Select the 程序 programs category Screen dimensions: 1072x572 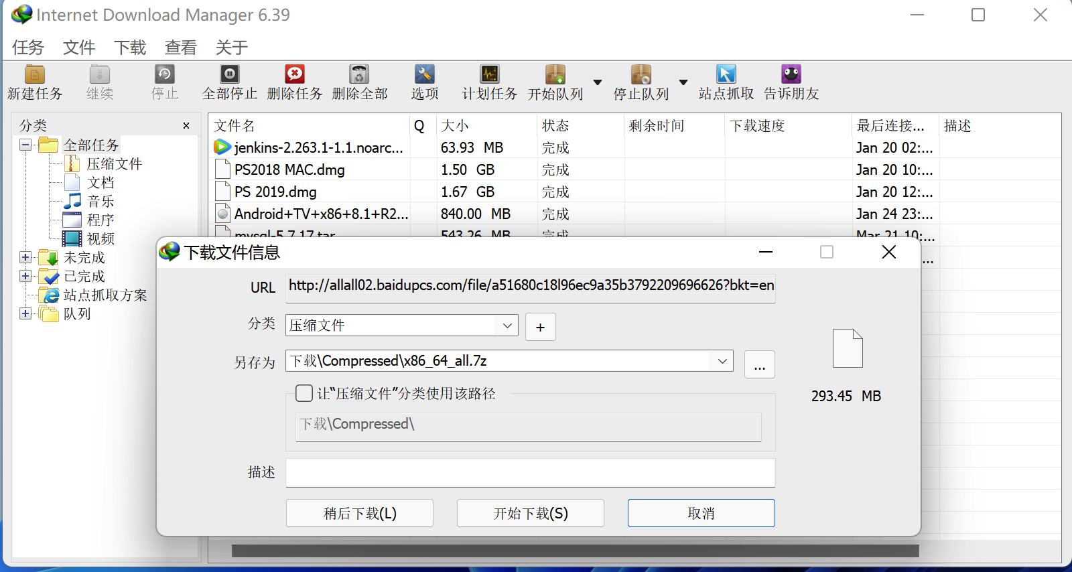click(100, 220)
